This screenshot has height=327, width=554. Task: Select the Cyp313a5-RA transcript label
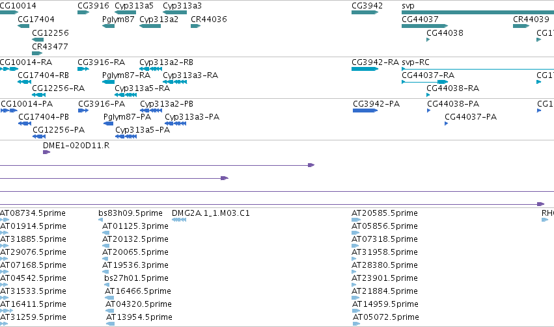point(142,88)
